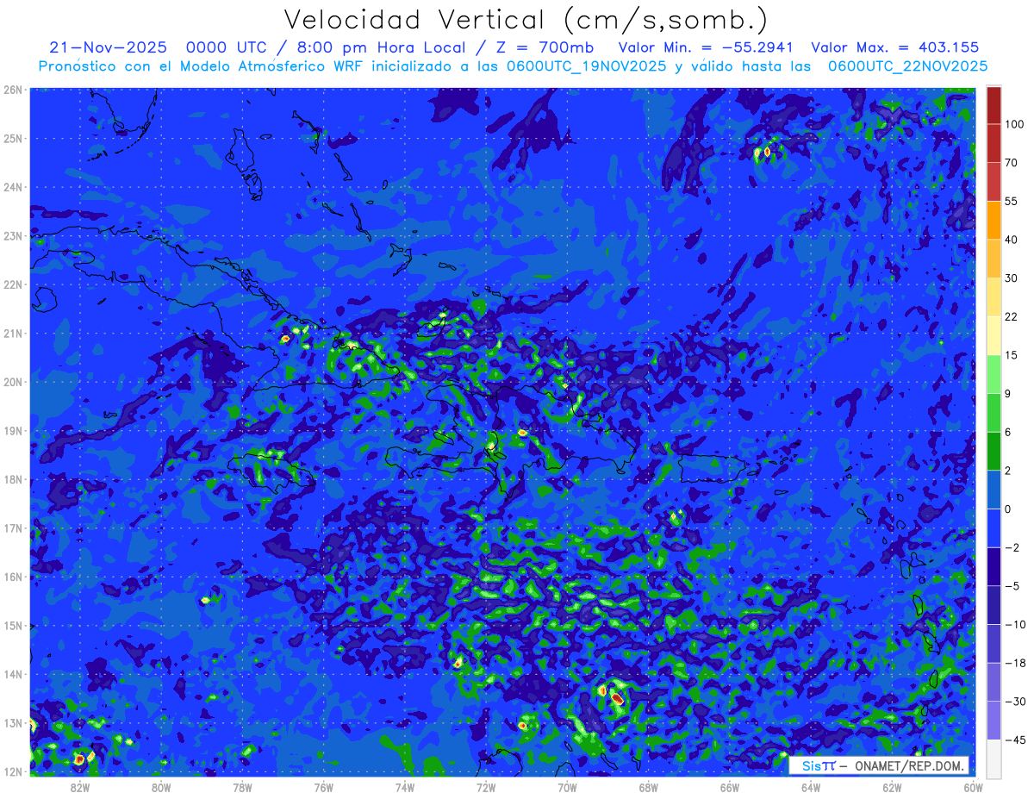This screenshot has width=1034, height=799.
Task: Pick the white swatch below -45
Action: [x=994, y=758]
